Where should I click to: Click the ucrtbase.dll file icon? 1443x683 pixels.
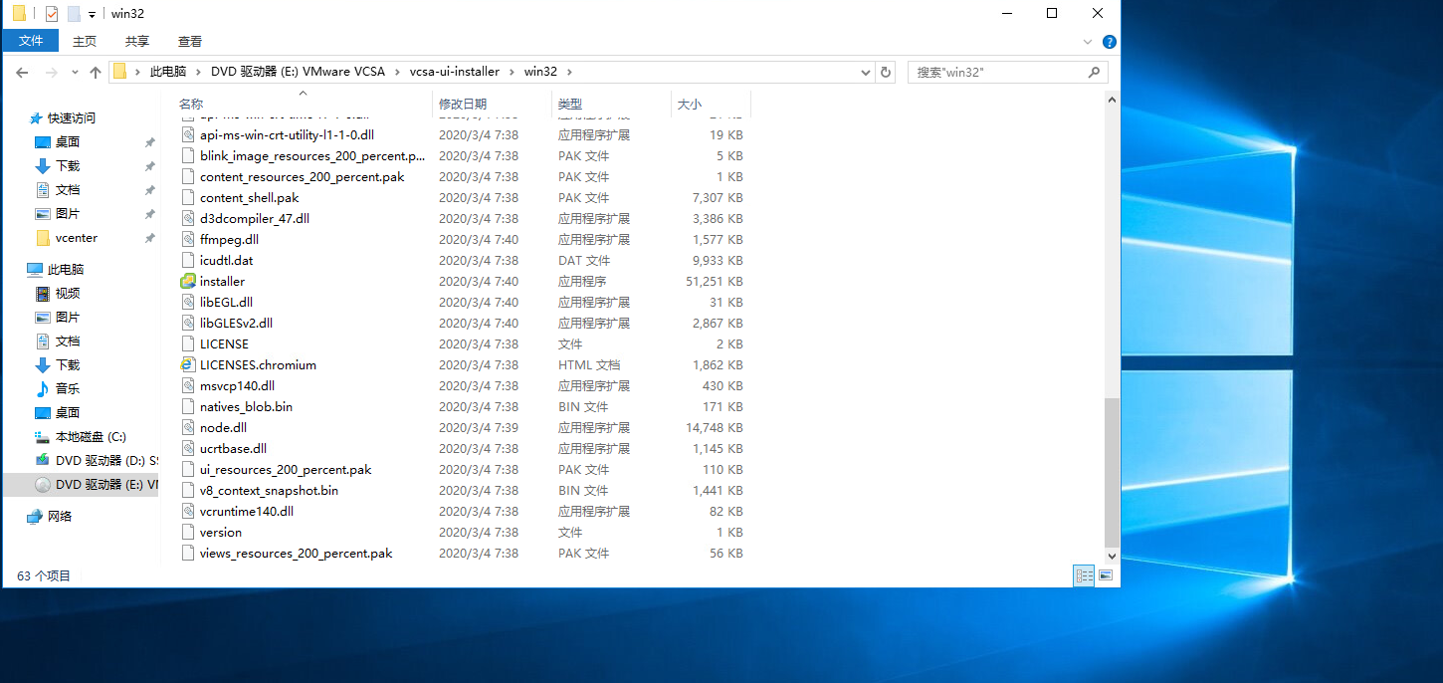coord(188,448)
